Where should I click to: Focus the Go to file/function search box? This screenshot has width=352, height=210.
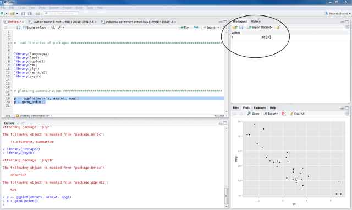[x=61, y=14]
